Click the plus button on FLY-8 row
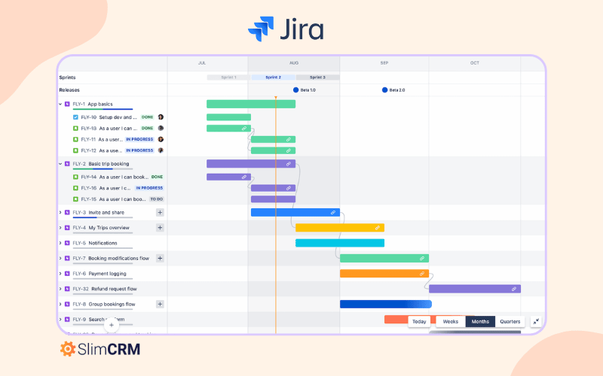Screen dimensions: 603x376 [160, 305]
